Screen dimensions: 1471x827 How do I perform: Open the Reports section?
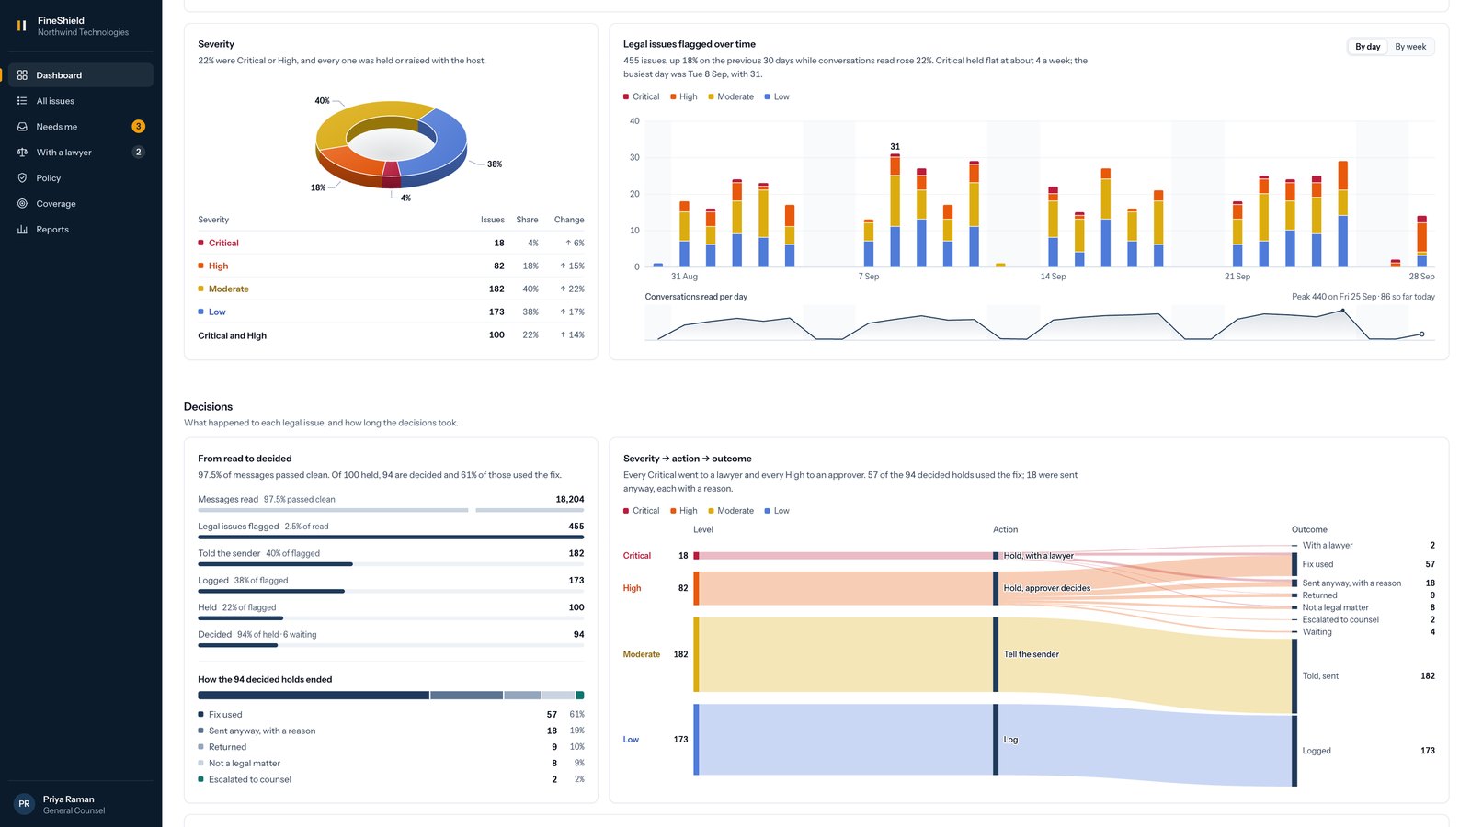(x=81, y=230)
